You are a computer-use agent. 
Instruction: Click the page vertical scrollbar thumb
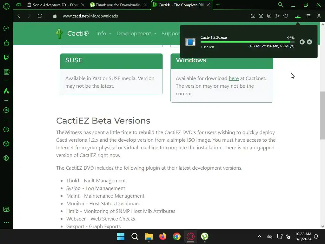click(x=322, y=115)
